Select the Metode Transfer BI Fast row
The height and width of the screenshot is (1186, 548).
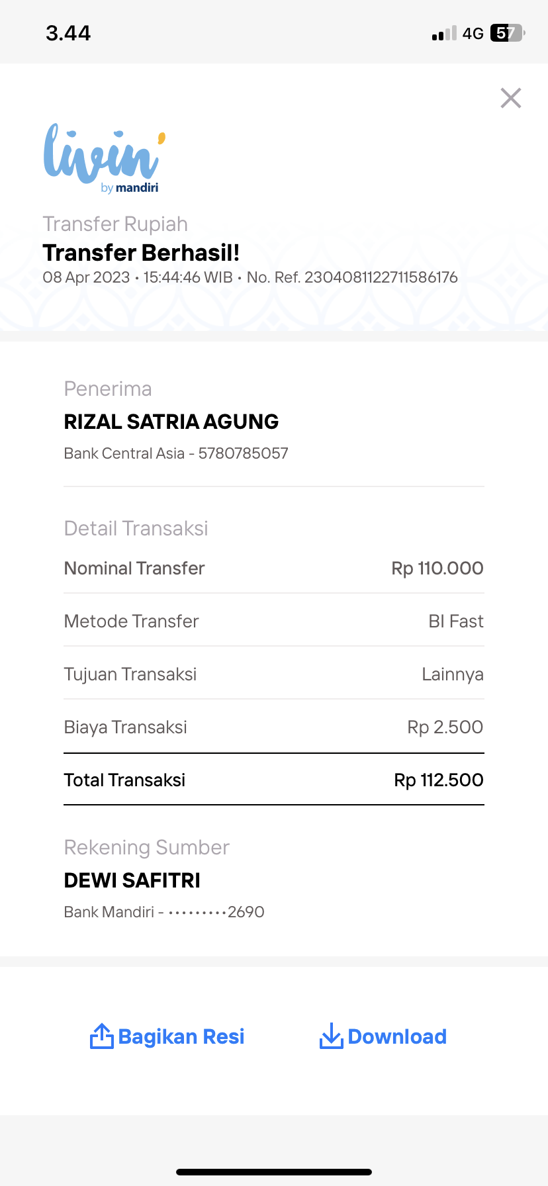(x=274, y=621)
